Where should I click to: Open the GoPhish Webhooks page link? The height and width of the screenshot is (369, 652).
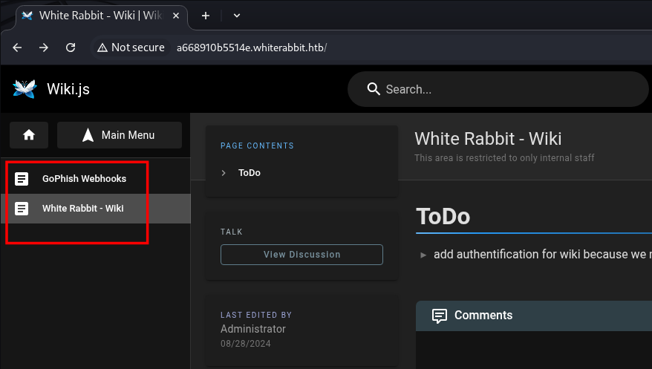pos(84,179)
